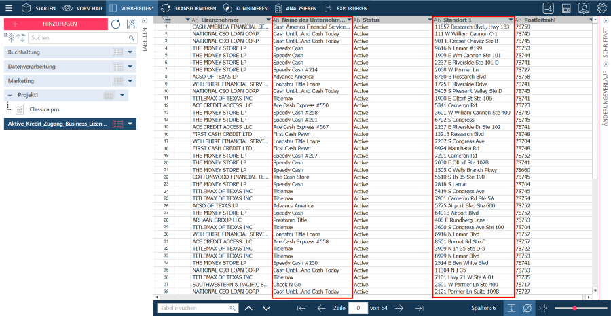Click the Name des Unternehmens column header

[314, 20]
